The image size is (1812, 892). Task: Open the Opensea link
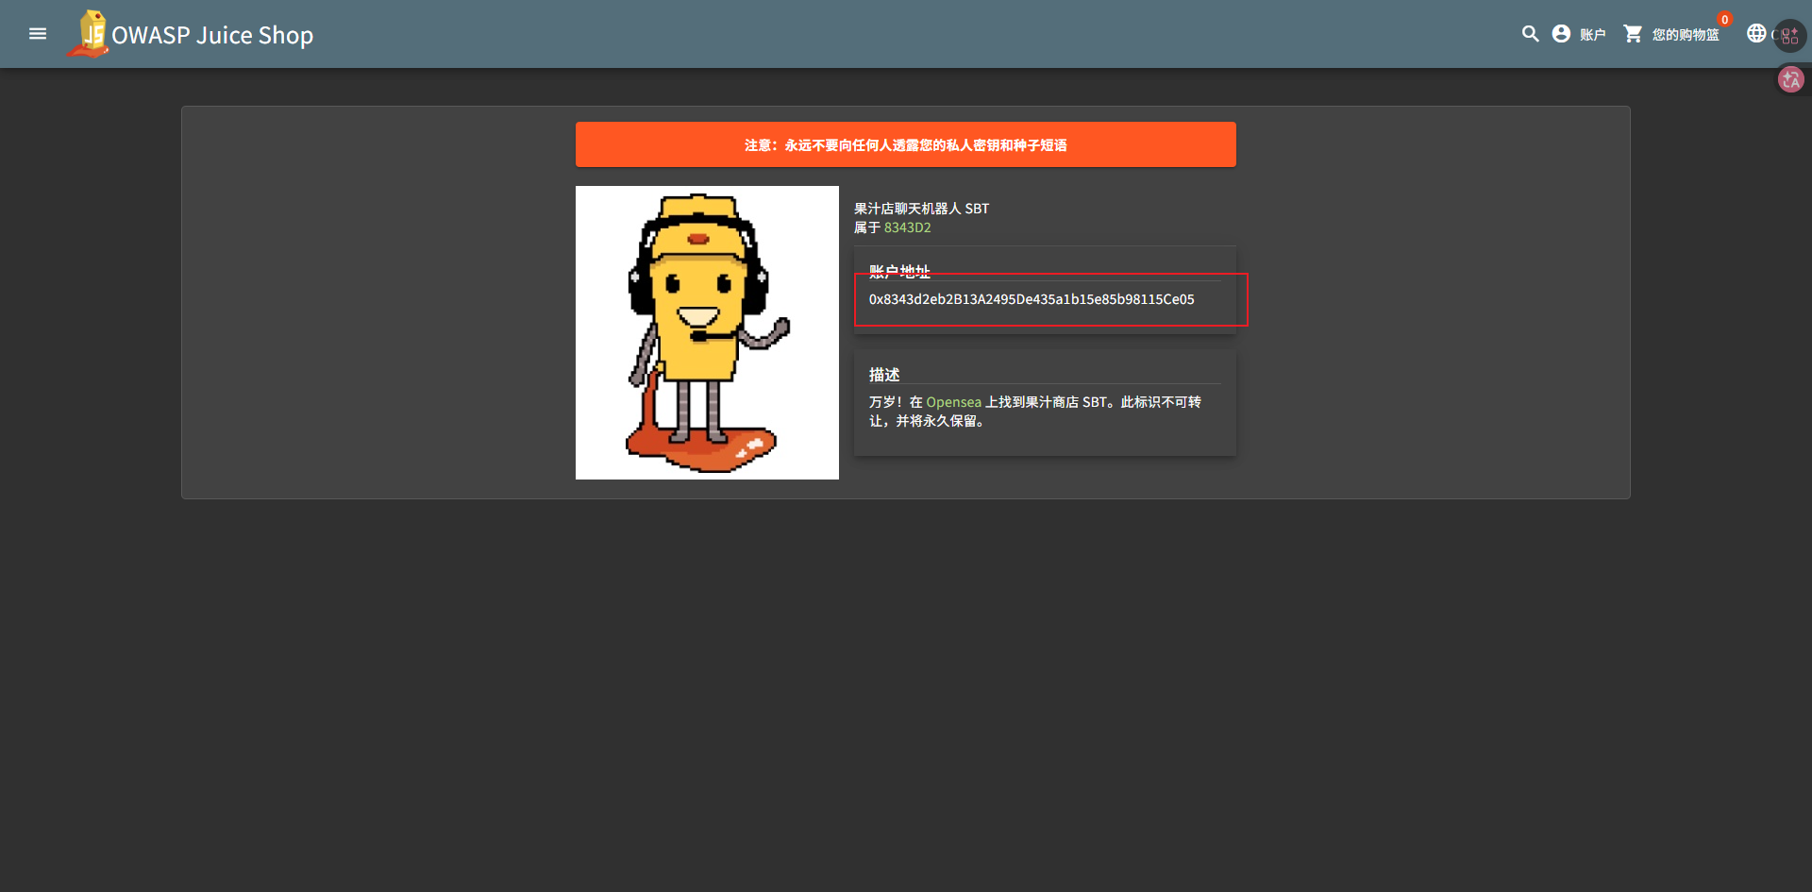[953, 402]
